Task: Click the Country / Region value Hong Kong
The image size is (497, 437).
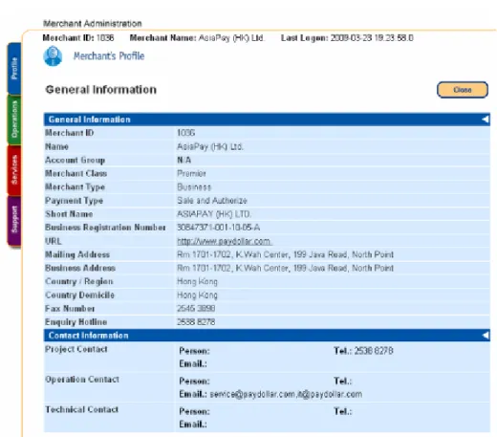Action: click(197, 282)
